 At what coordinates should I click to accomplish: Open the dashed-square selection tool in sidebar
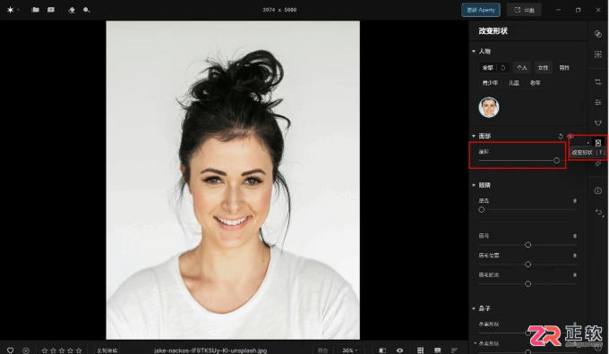pos(597,55)
